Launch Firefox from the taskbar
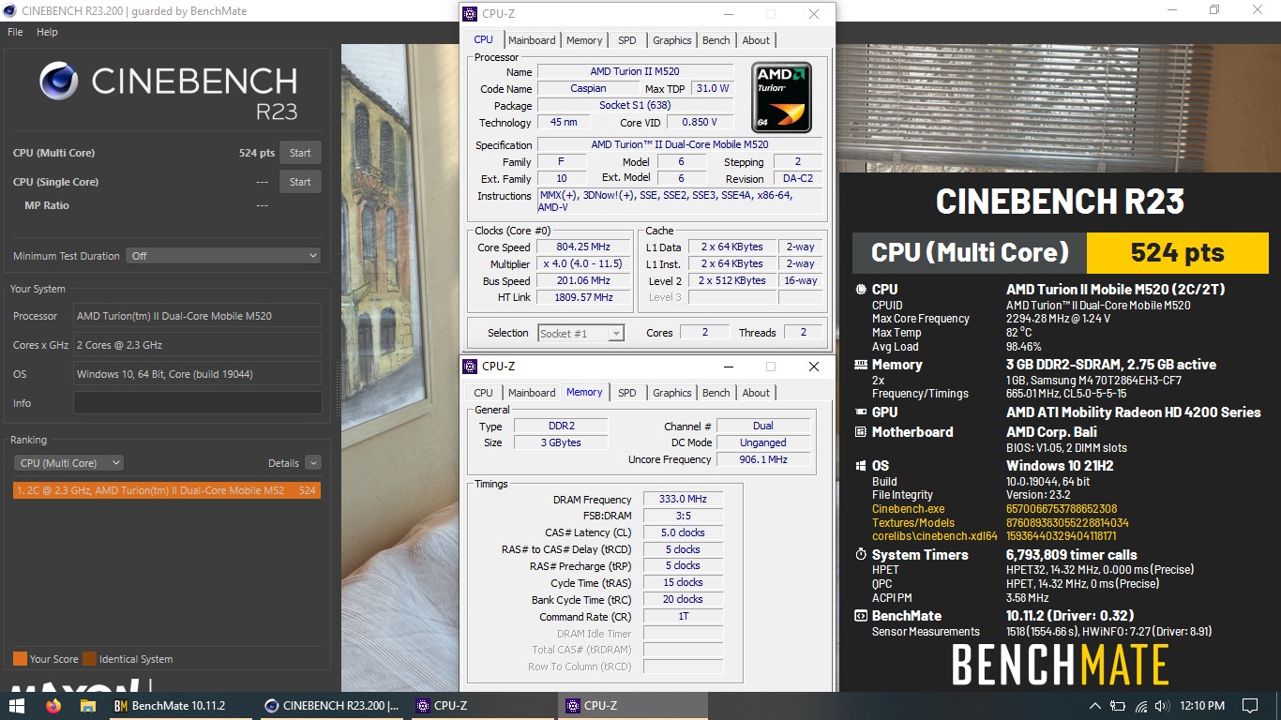1281x720 pixels. tap(53, 705)
